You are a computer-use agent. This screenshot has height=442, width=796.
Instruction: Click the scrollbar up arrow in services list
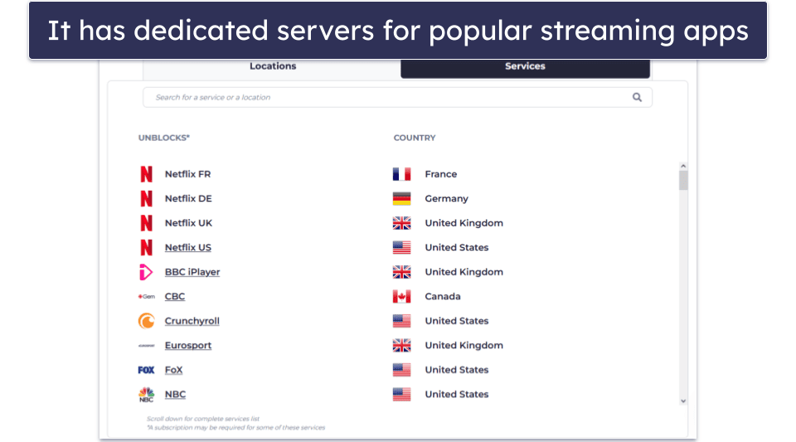click(683, 166)
